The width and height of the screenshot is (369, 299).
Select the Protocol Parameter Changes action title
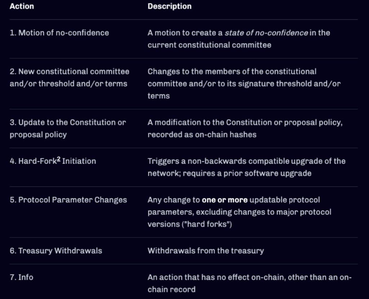click(68, 200)
